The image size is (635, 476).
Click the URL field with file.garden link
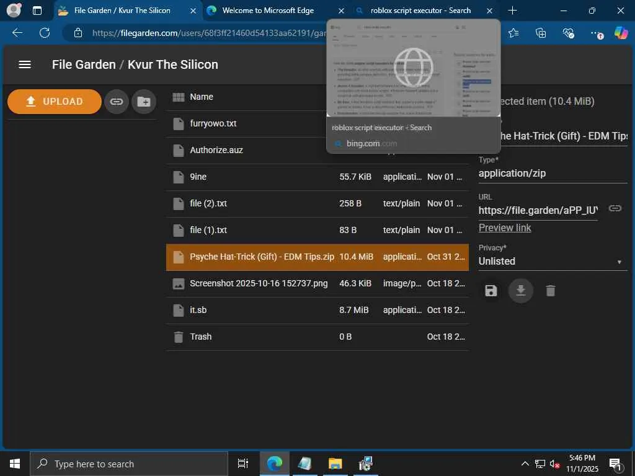coord(538,211)
